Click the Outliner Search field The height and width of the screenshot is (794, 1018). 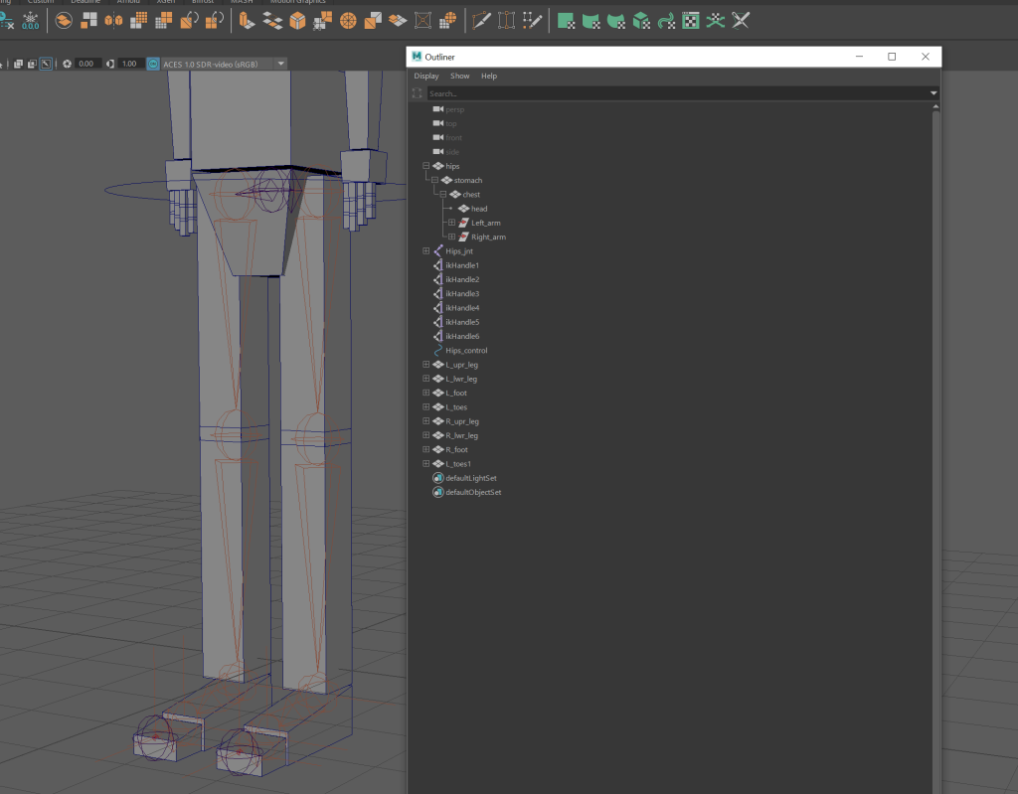point(677,93)
